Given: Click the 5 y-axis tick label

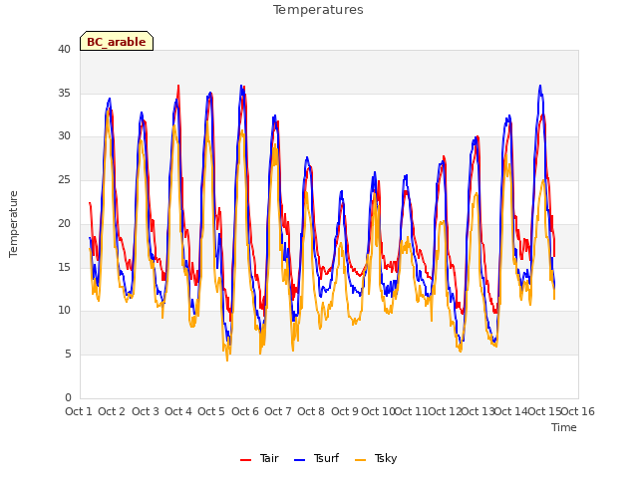Looking at the screenshot, I should 68,355.
